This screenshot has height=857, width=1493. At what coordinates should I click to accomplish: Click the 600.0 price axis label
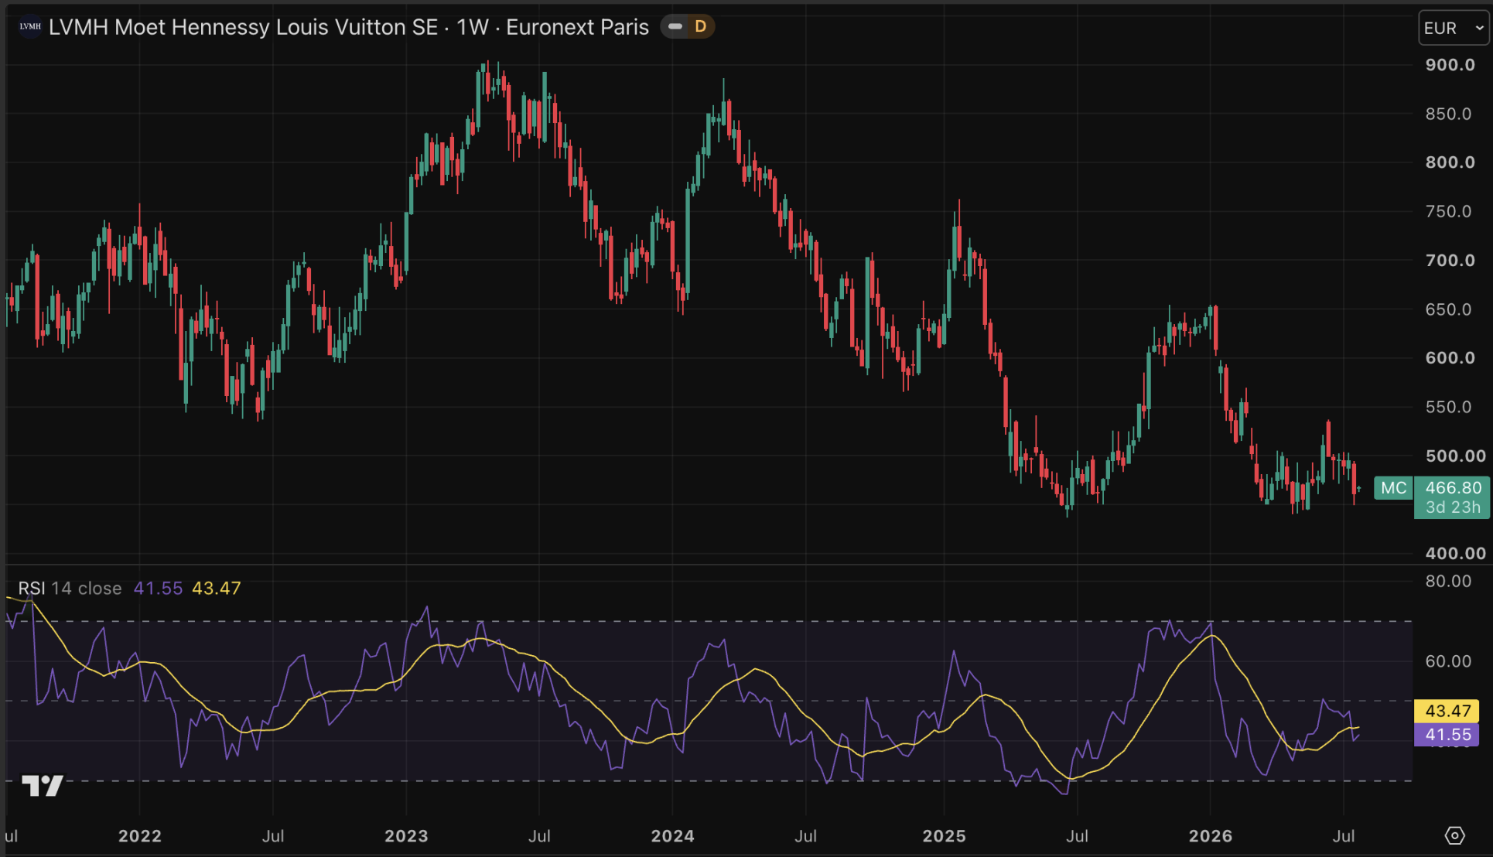click(x=1450, y=358)
